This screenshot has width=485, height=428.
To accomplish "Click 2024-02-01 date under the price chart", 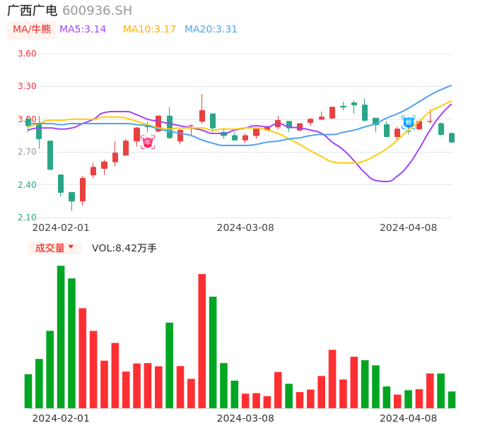I will pyautogui.click(x=61, y=227).
